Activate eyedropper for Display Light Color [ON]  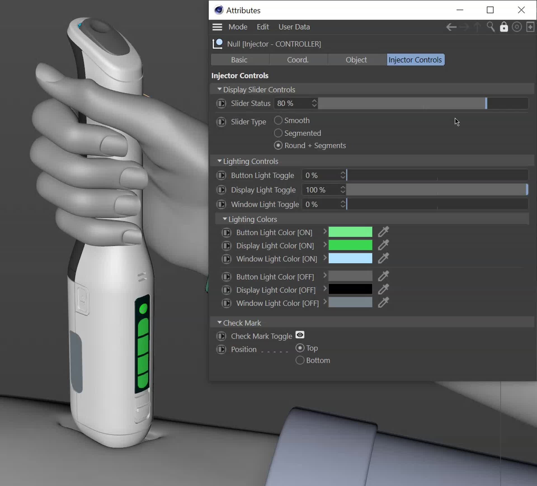(383, 246)
